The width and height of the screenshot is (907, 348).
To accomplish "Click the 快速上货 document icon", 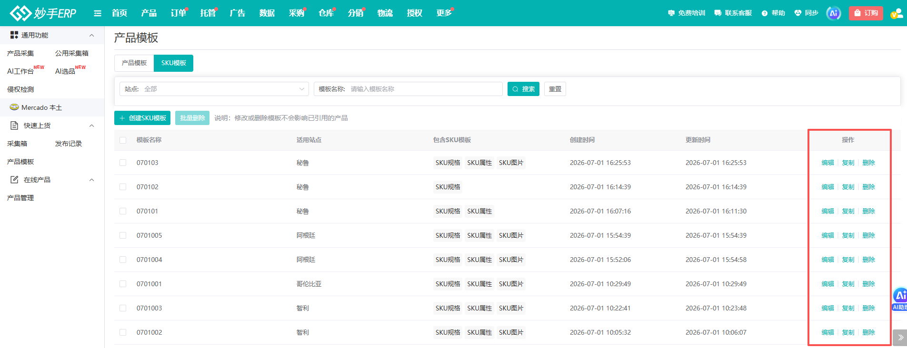I will click(x=14, y=126).
